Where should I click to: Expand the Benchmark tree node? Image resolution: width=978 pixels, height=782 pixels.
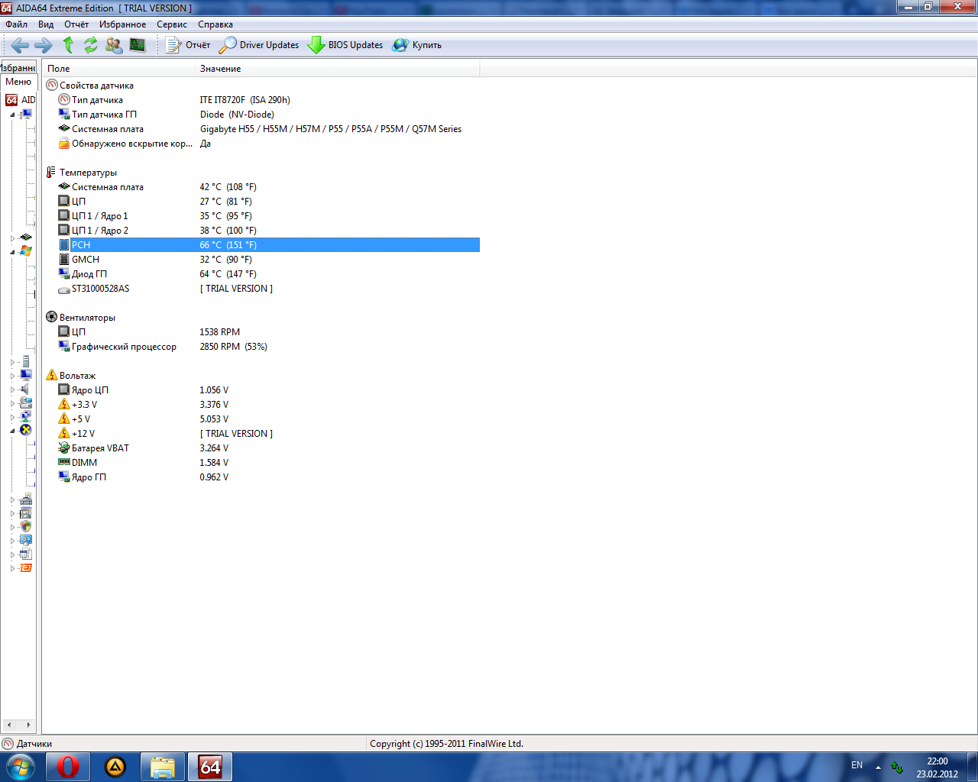12,567
